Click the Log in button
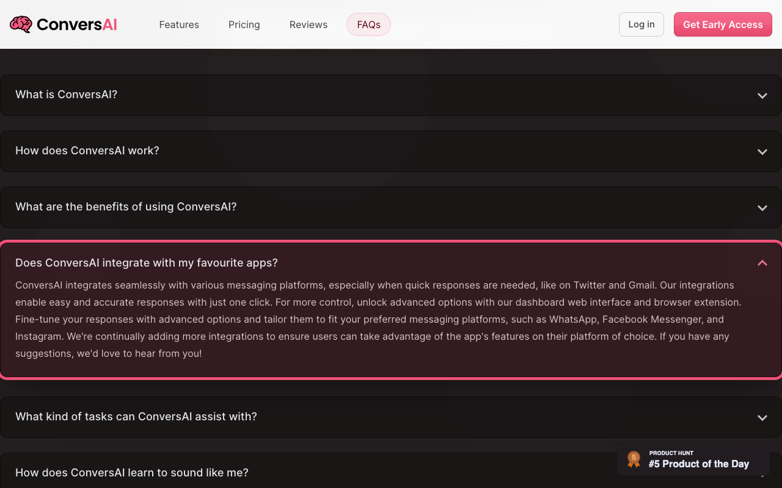Screen dimensions: 782x488 coord(641,24)
